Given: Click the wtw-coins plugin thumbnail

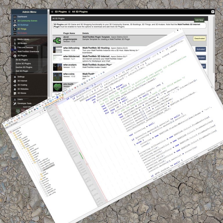Looking at the screenshot, I should pyautogui.click(x=57, y=77).
